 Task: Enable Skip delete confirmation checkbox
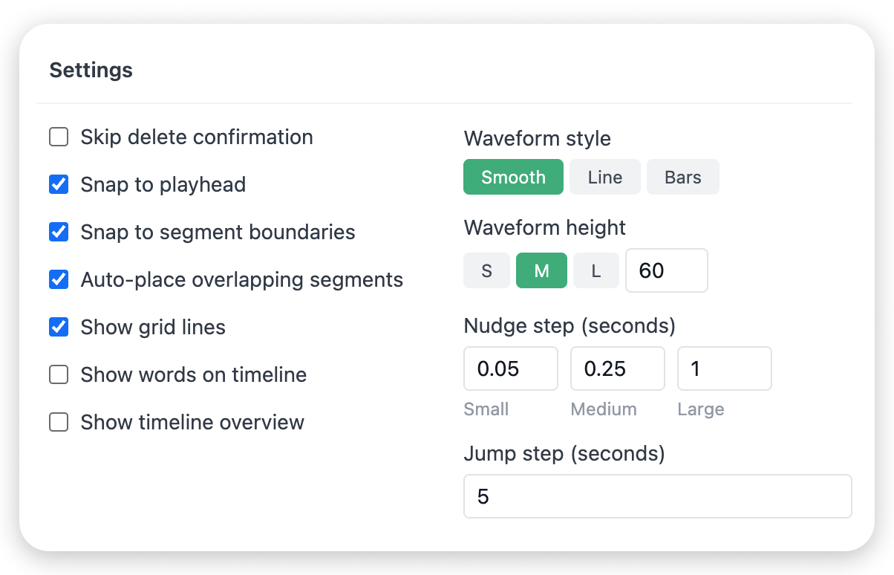pos(59,137)
